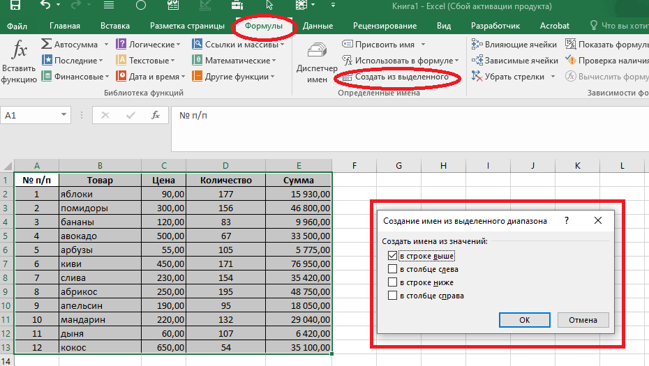Switch to the Вид tab
The image size is (649, 366).
click(x=444, y=26)
